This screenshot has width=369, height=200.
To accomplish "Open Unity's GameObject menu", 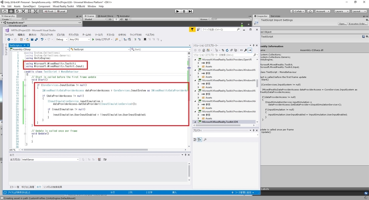I will pyautogui.click(x=29, y=6).
